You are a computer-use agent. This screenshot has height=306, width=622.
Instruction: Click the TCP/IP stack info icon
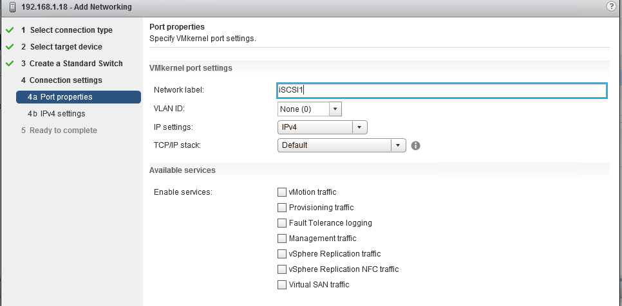point(415,145)
